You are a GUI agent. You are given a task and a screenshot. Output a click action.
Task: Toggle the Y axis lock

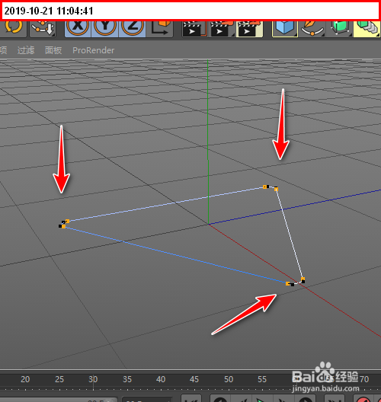point(105,28)
